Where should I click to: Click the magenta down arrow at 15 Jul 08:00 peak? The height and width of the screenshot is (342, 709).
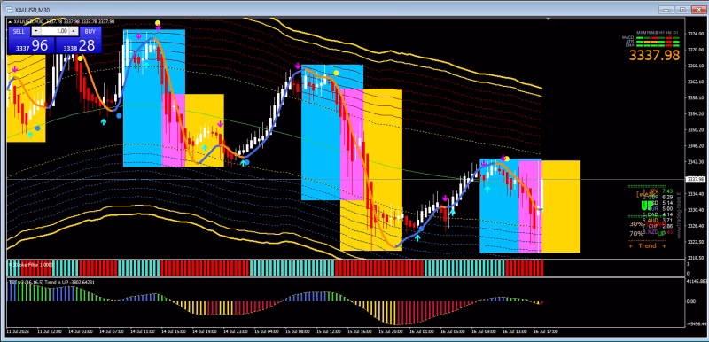[x=298, y=66]
